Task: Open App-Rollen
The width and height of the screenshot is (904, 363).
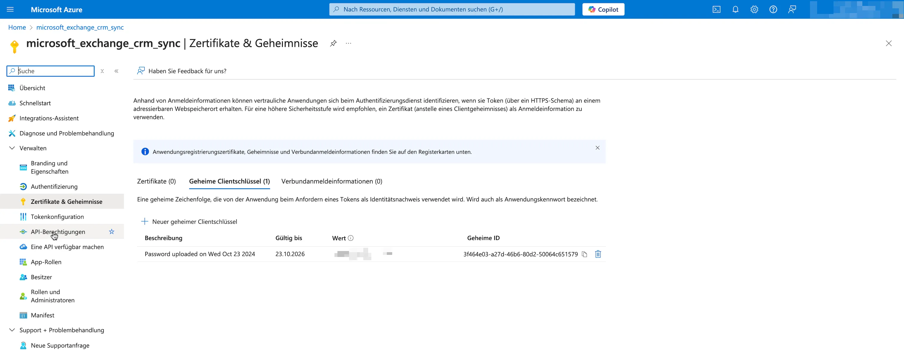Action: 46,262
